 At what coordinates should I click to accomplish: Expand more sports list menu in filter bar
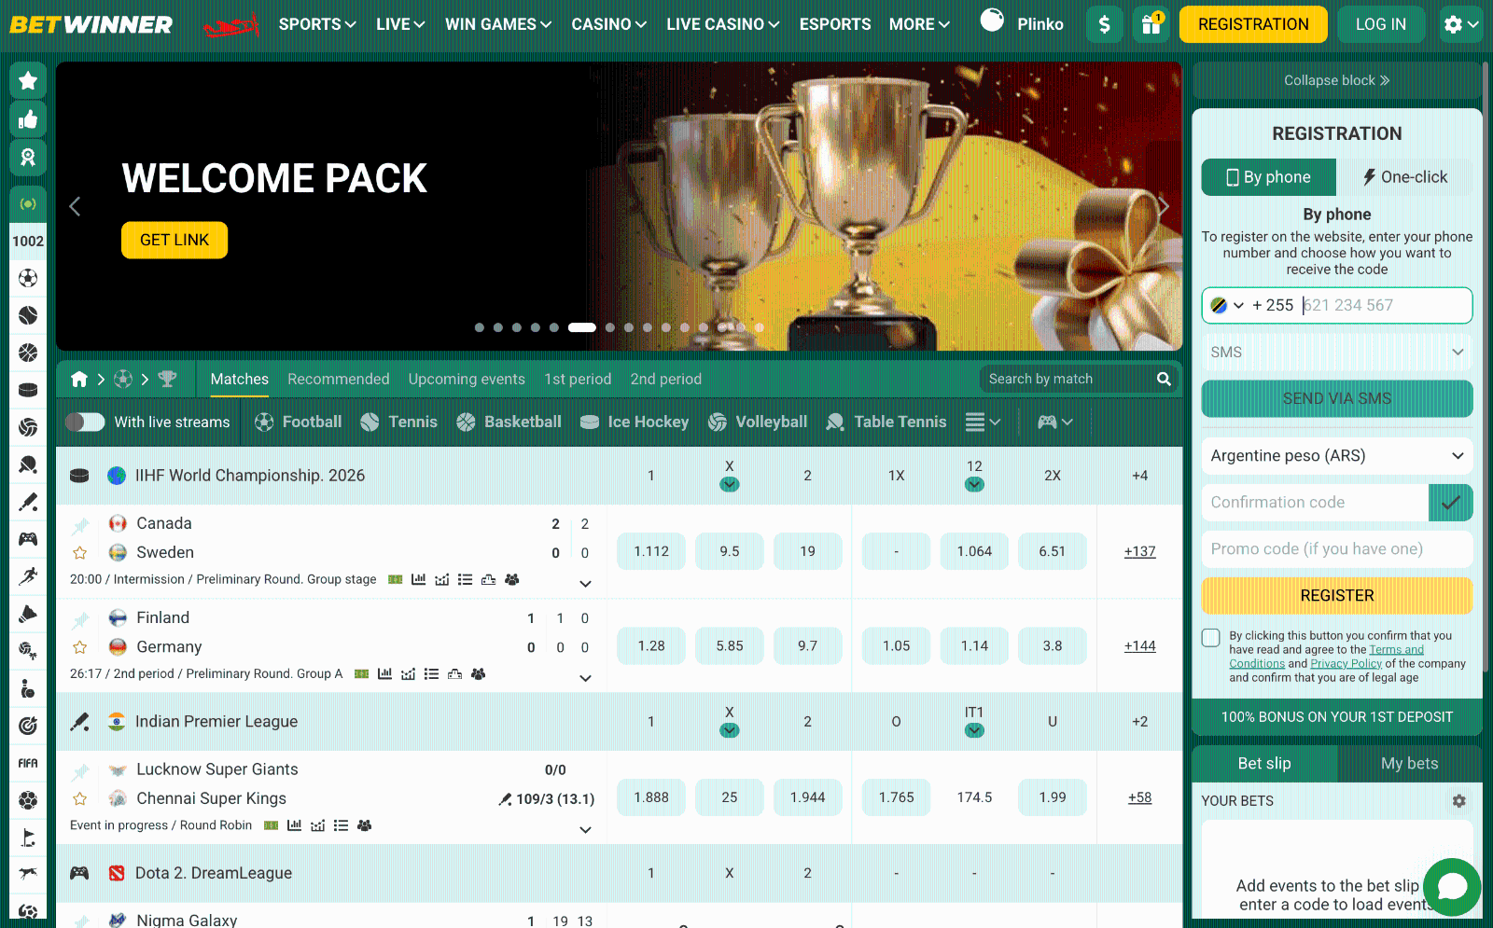tap(983, 422)
